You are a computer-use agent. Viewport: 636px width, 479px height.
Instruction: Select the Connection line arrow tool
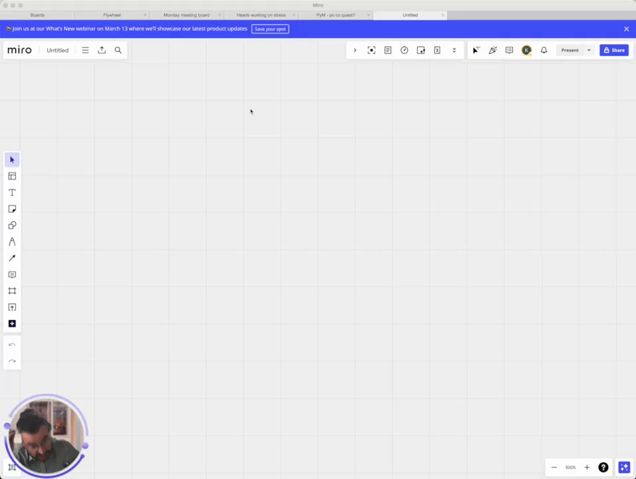tap(12, 258)
